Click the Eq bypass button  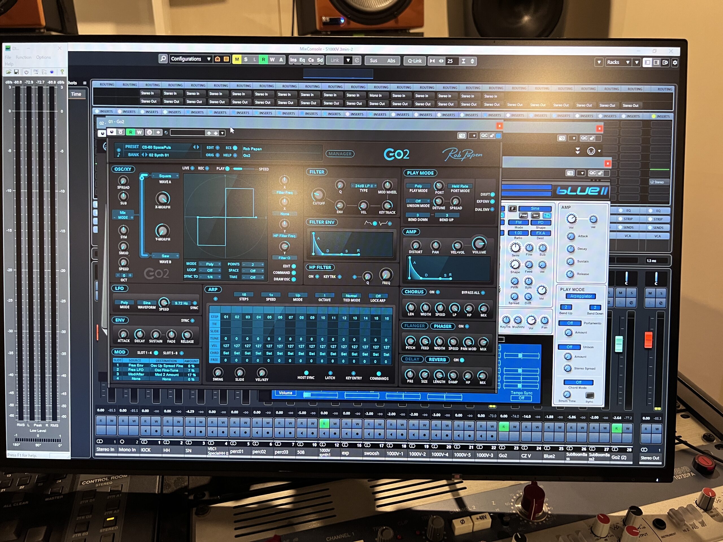[302, 60]
